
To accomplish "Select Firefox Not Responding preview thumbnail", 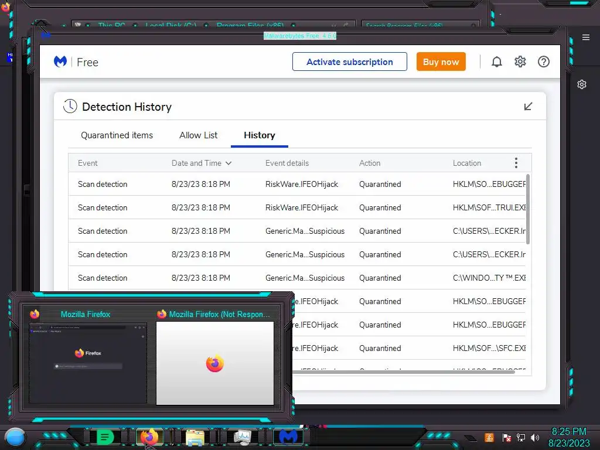I will coord(215,363).
